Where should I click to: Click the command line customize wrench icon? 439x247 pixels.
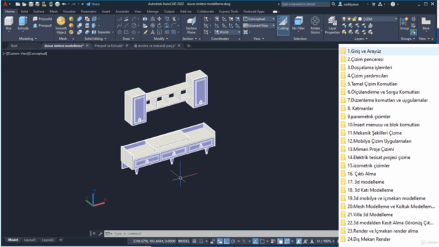[100, 233]
